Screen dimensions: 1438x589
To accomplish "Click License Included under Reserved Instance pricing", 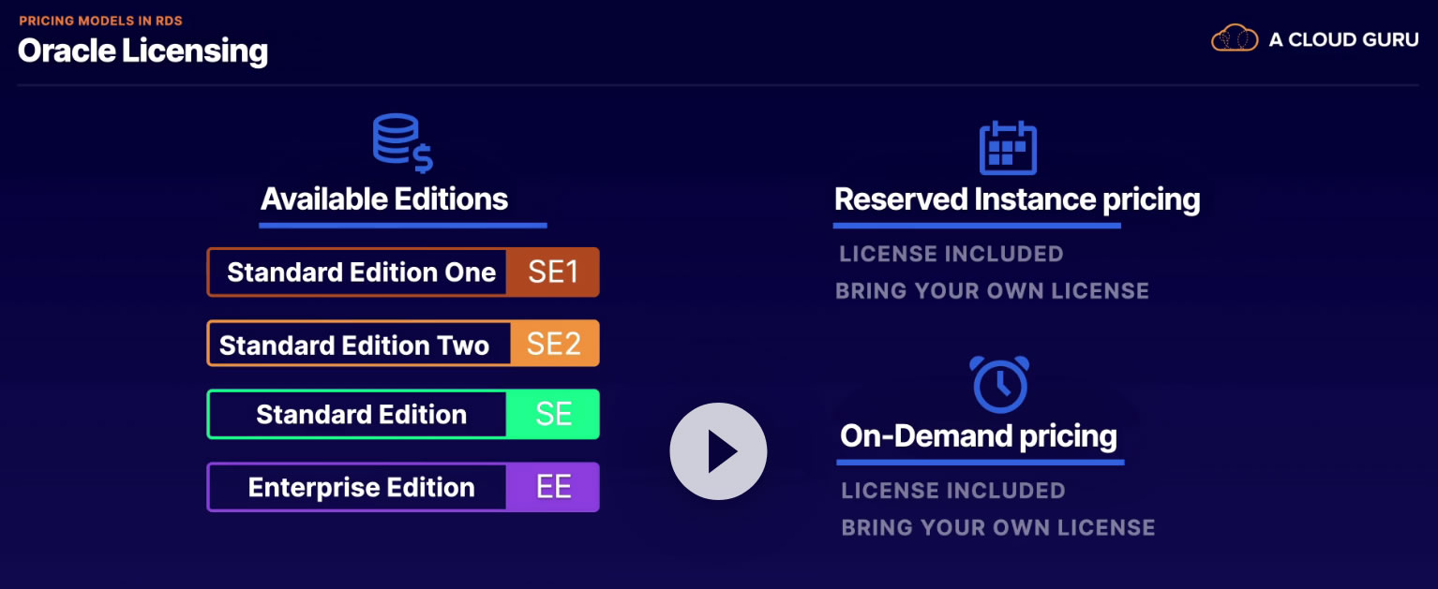I will 951,254.
